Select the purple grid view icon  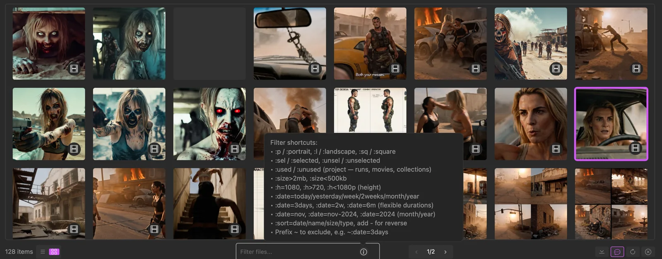pyautogui.click(x=54, y=252)
